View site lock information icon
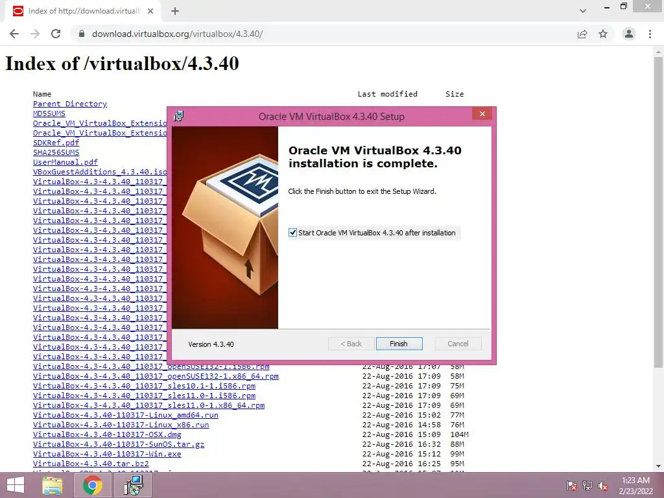The image size is (664, 498). [x=82, y=34]
